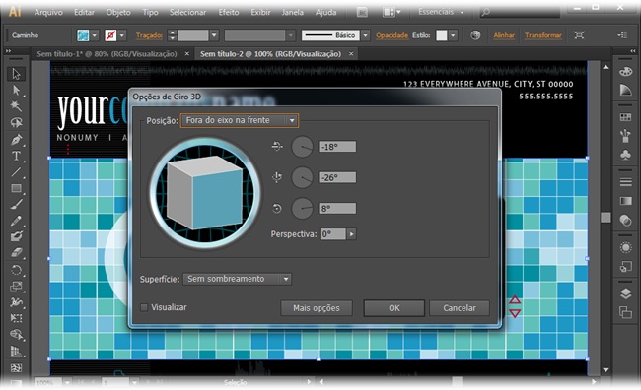Click the Y-axis rotation field showing -26°

coord(337,177)
